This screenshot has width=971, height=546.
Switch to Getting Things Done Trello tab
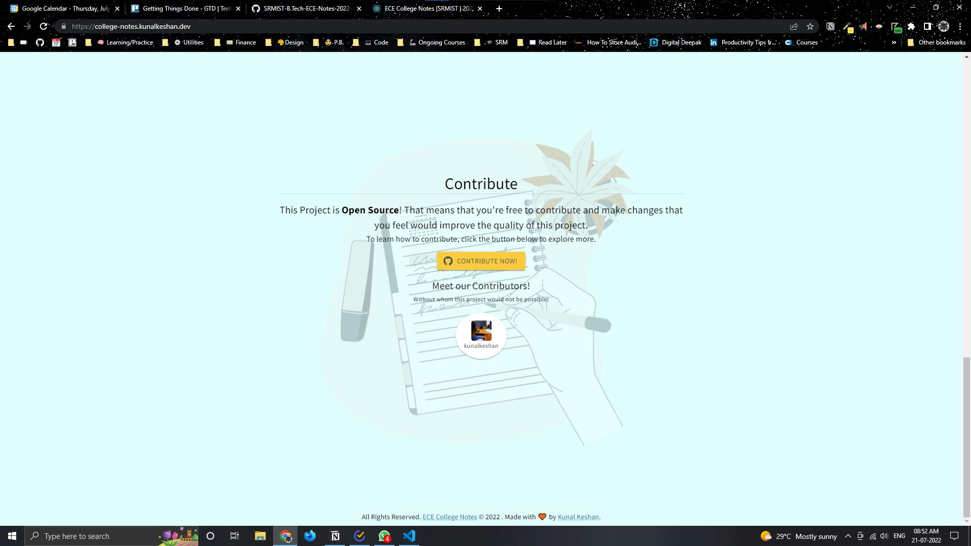(186, 9)
